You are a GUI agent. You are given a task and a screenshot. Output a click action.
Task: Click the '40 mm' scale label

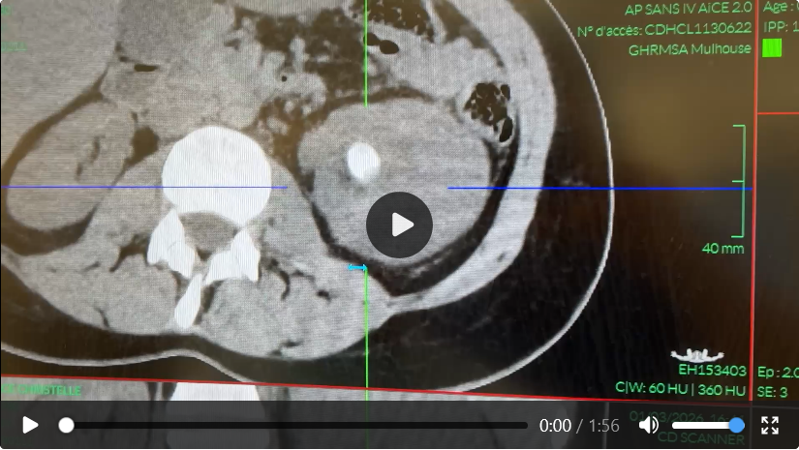722,249
